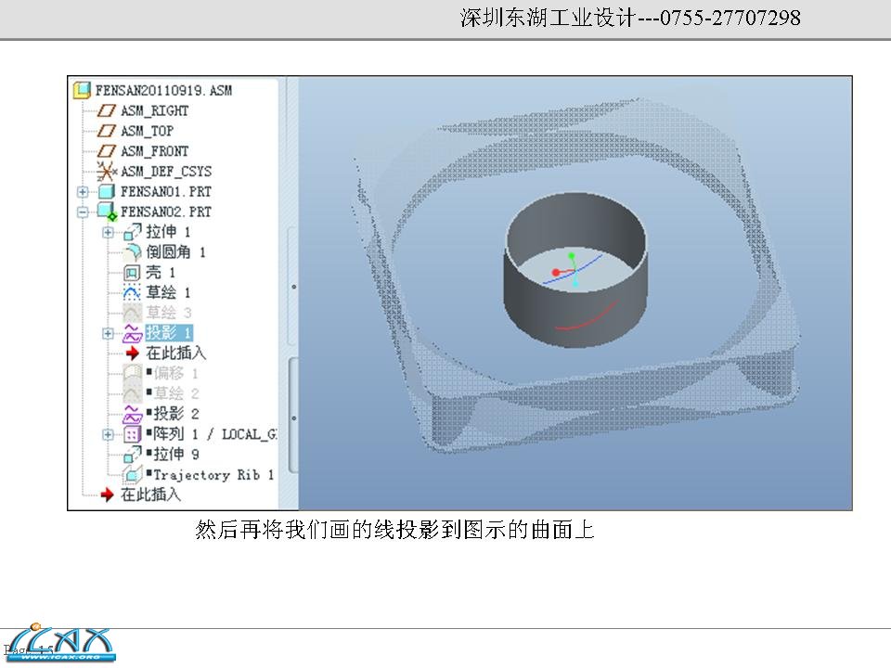The height and width of the screenshot is (668, 891).
Task: Select the 壳 1 label
Action: tap(161, 272)
